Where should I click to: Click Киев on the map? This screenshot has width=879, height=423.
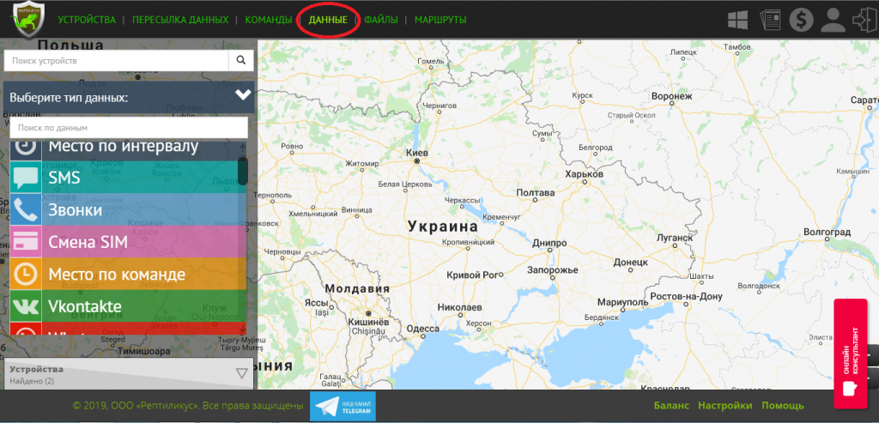[417, 153]
